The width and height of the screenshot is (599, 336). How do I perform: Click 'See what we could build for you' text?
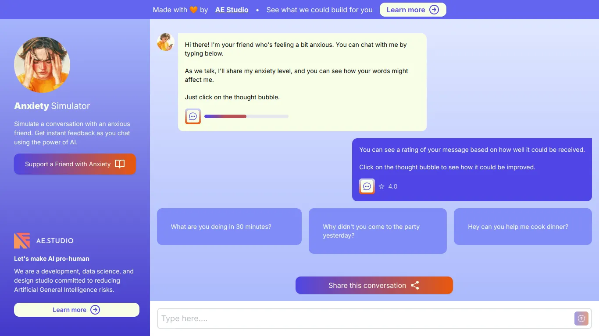click(x=320, y=10)
